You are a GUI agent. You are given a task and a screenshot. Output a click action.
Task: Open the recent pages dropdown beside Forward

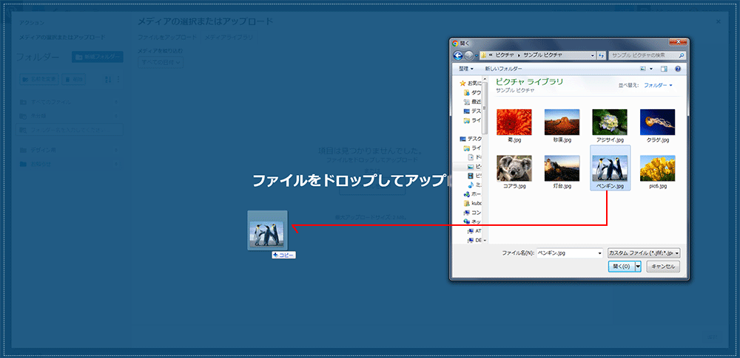[476, 55]
